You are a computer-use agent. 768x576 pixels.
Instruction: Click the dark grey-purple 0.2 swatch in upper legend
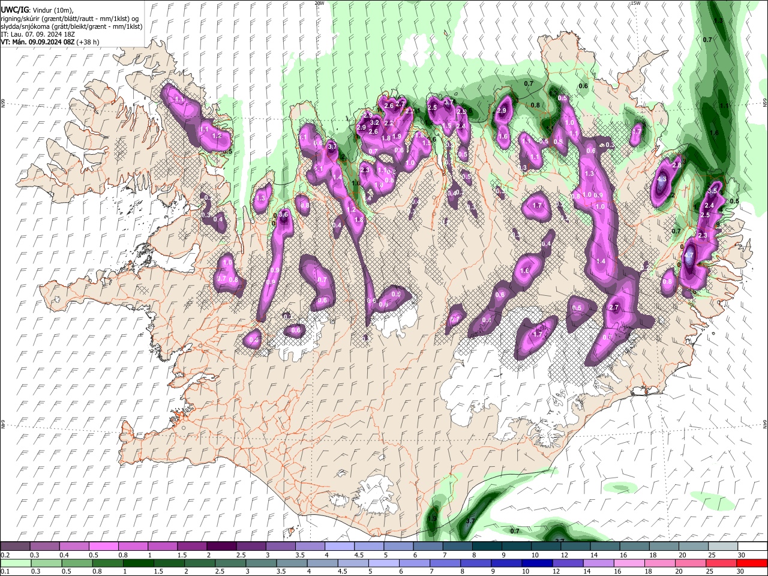15,547
